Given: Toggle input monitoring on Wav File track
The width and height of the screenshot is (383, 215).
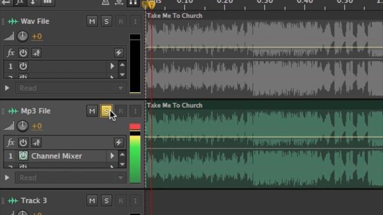Looking at the screenshot, I should pos(135,21).
